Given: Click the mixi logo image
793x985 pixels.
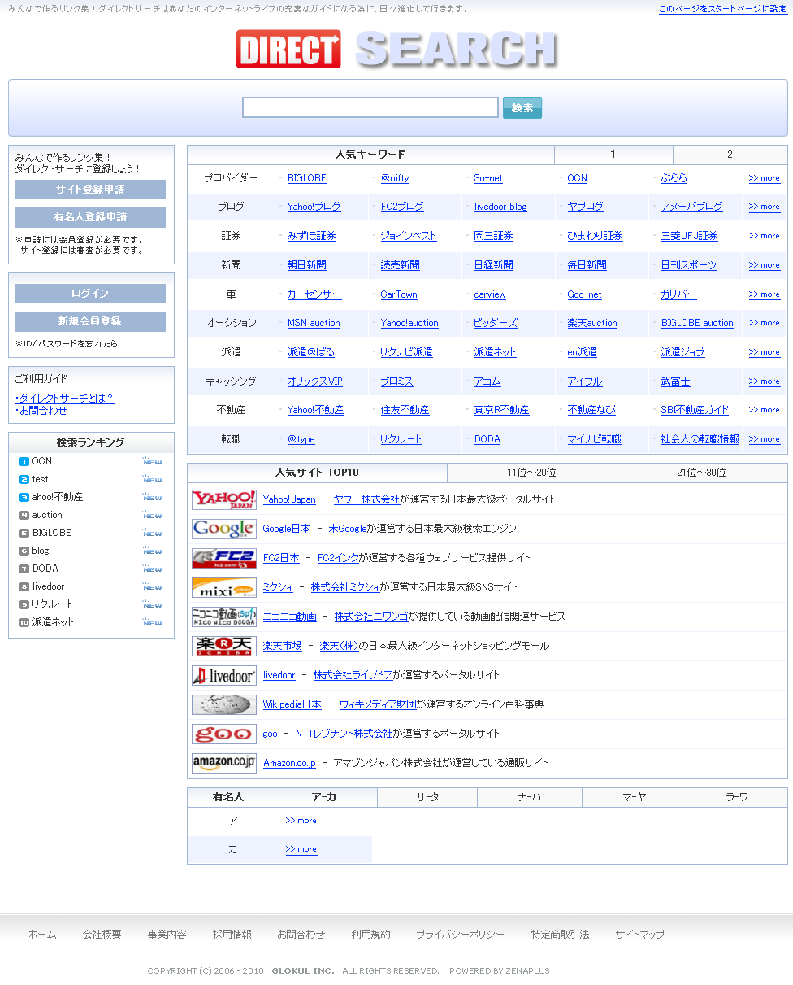Looking at the screenshot, I should click(x=224, y=587).
